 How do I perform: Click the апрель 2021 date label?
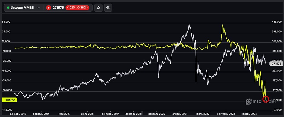click(180, 114)
